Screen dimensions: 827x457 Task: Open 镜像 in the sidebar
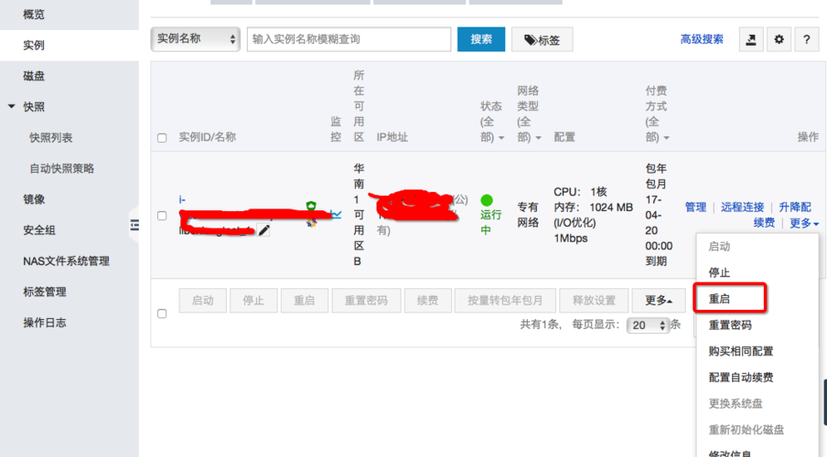[x=34, y=199]
